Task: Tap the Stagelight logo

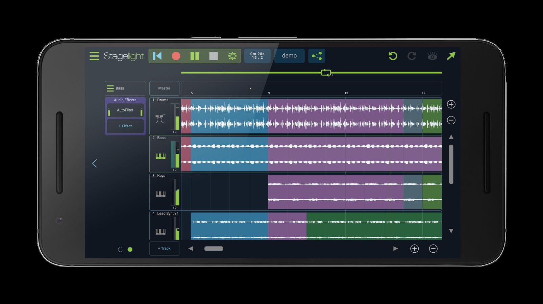Action: tap(124, 56)
